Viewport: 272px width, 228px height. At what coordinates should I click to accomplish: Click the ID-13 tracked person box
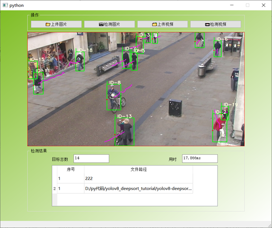124,132
